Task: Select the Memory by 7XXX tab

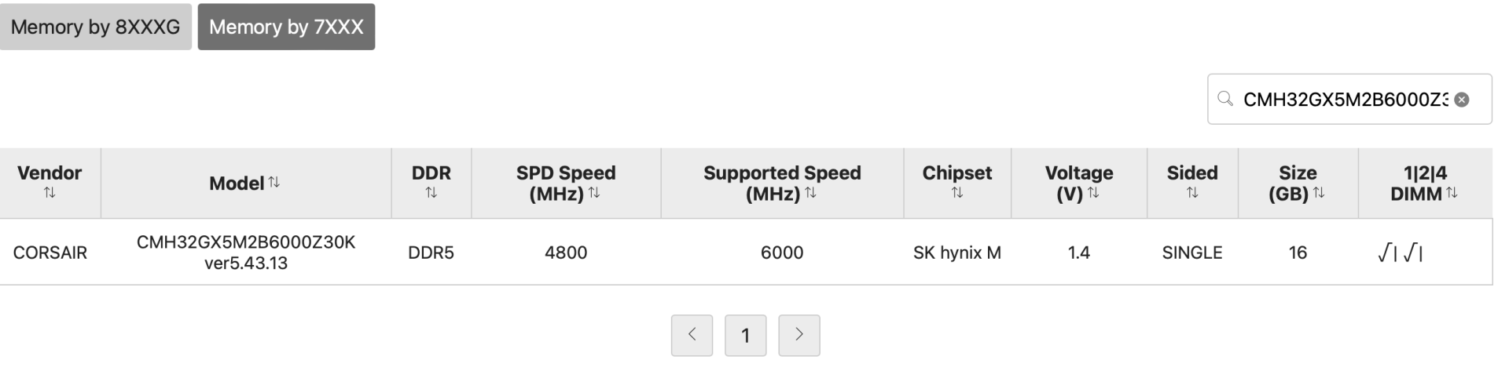Action: [x=286, y=27]
